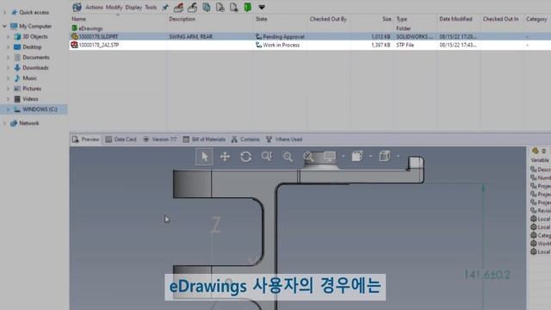551x310 pixels.
Task: Click the Change State document icon
Action: point(233,7)
